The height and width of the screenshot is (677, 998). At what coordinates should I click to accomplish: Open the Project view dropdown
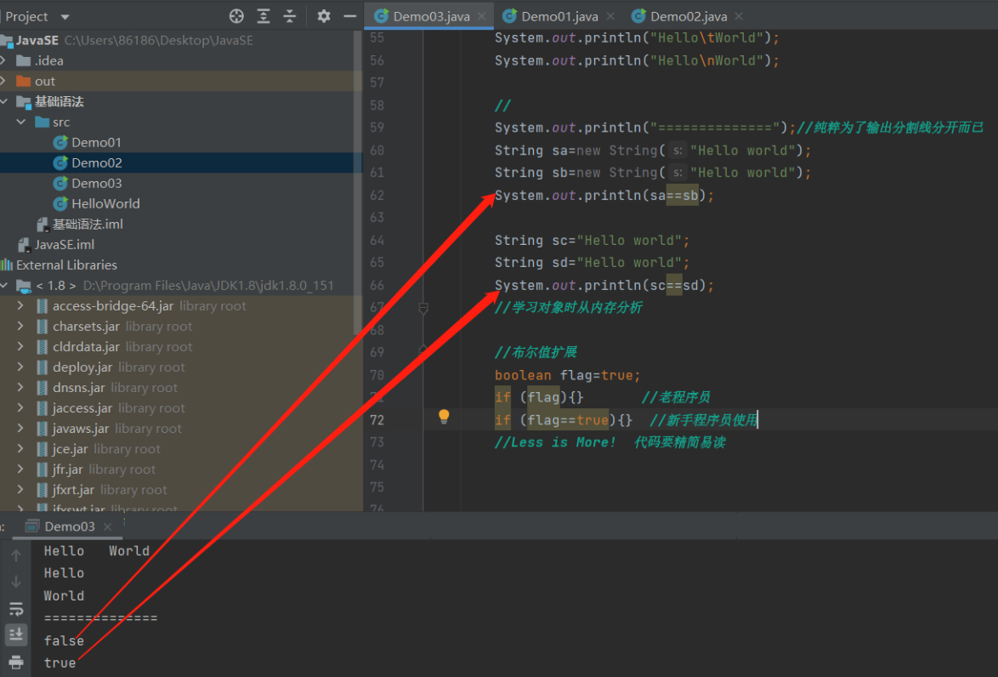click(65, 17)
